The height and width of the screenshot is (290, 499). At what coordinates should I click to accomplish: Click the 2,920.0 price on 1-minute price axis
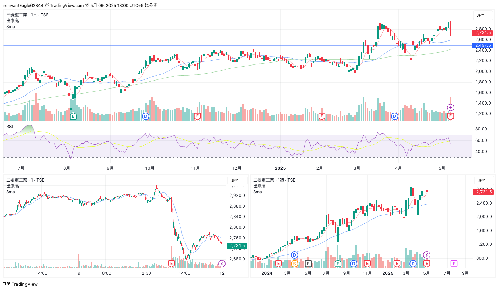237,196
